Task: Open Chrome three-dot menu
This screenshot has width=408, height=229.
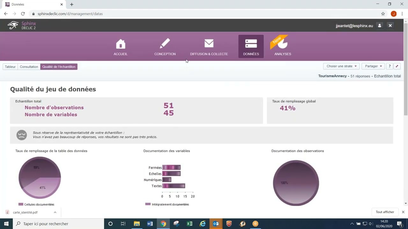Action: pyautogui.click(x=403, y=14)
